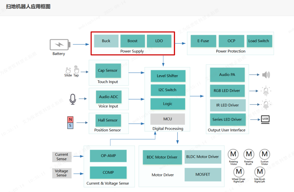Click the E-Fuse block
The height and width of the screenshot is (192, 294).
(x=203, y=41)
